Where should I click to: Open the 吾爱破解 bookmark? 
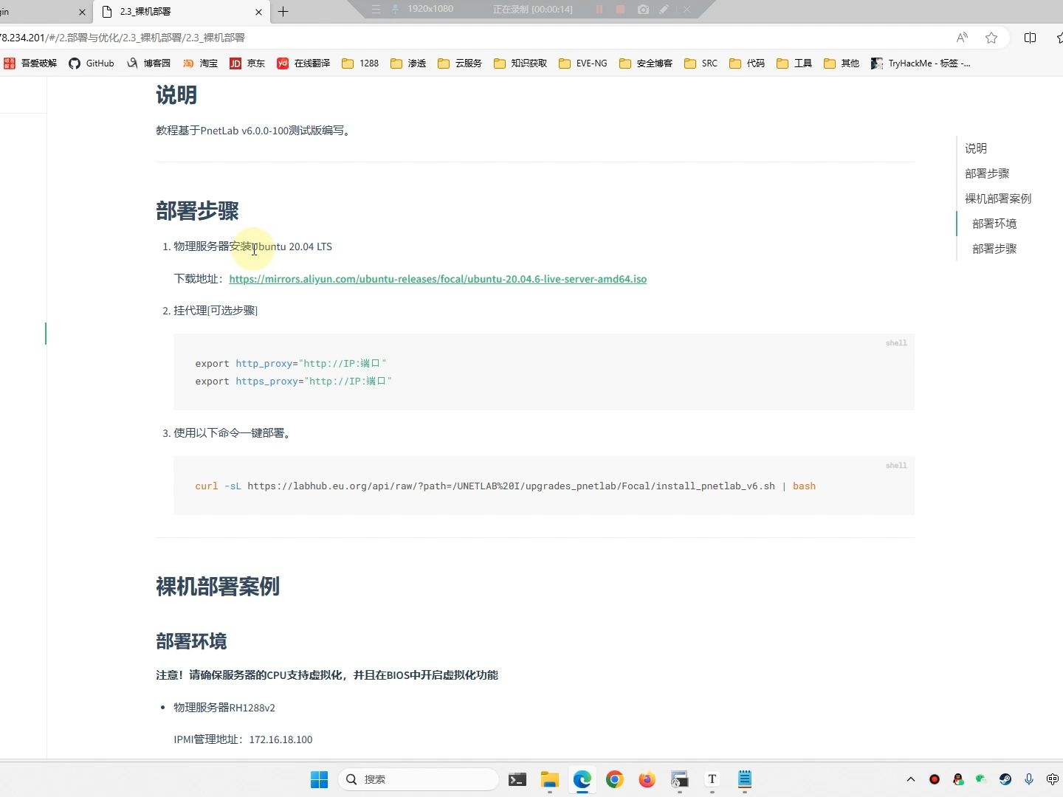click(x=30, y=63)
